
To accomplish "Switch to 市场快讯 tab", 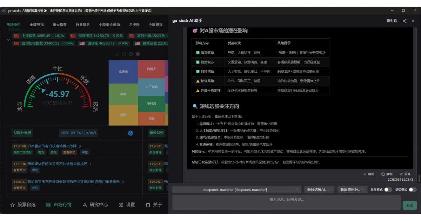I will pyautogui.click(x=13, y=25).
